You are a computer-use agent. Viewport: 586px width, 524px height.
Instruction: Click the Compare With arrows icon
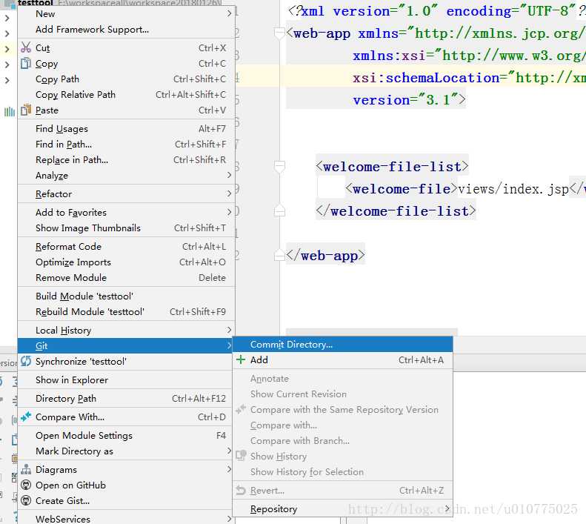(x=26, y=417)
